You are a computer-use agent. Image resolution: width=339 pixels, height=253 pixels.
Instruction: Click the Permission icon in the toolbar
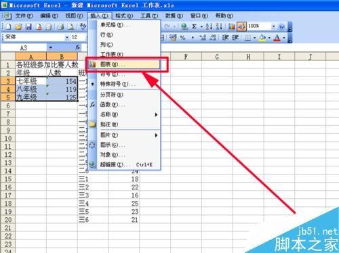(39, 26)
